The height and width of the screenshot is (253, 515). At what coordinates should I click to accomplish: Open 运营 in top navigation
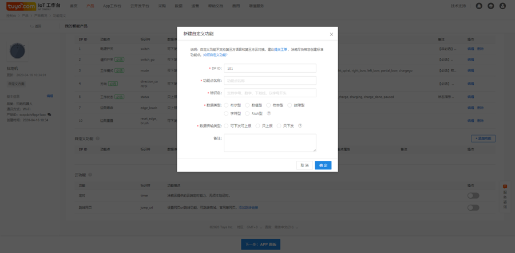click(x=196, y=6)
